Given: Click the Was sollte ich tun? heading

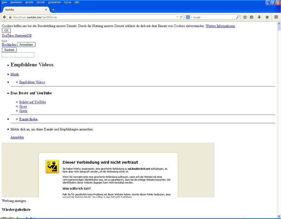Looking at the screenshot, I should click(77, 189).
